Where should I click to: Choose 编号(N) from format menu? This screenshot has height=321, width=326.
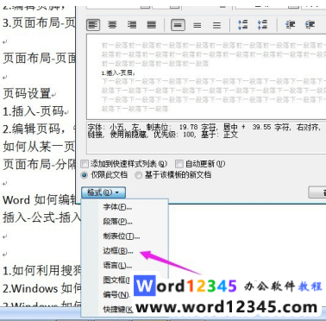click(116, 294)
